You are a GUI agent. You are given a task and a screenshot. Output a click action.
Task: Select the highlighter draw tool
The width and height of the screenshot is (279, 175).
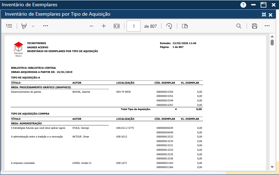(x=24, y=26)
